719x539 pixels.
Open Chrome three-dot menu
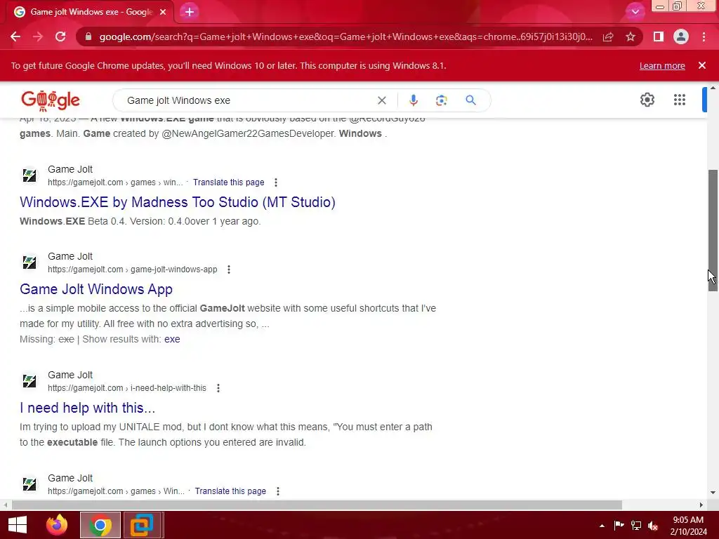(704, 36)
